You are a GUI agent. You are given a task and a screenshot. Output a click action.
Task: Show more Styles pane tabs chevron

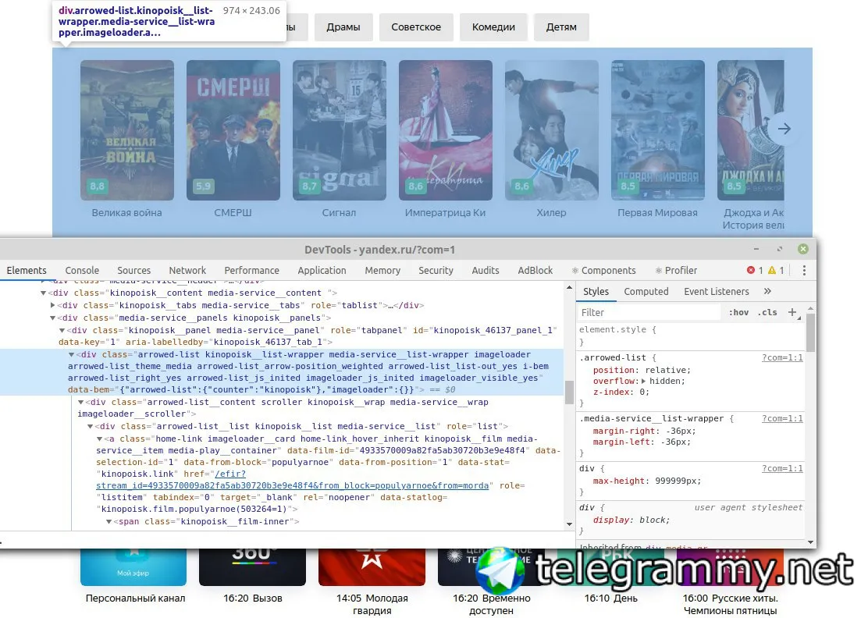767,291
